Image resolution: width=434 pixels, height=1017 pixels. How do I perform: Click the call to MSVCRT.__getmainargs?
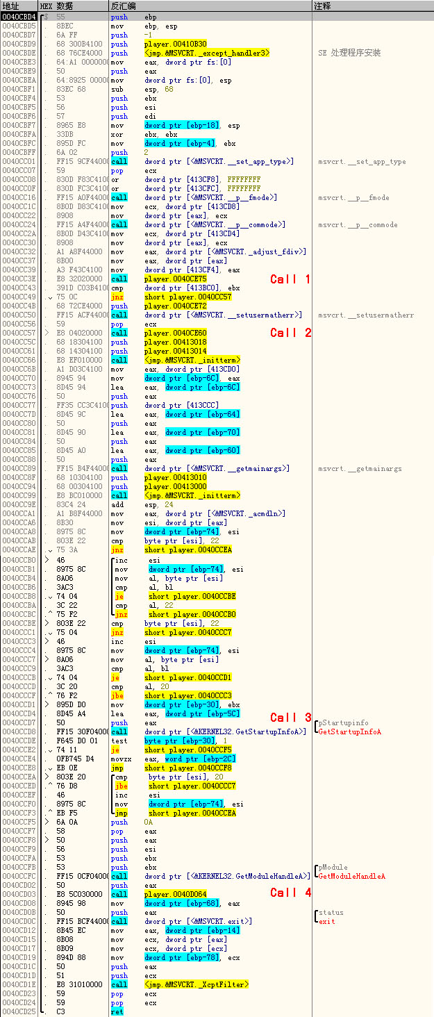(200, 468)
